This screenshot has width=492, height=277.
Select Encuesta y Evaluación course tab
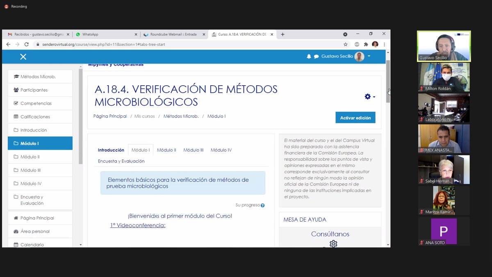(x=121, y=161)
